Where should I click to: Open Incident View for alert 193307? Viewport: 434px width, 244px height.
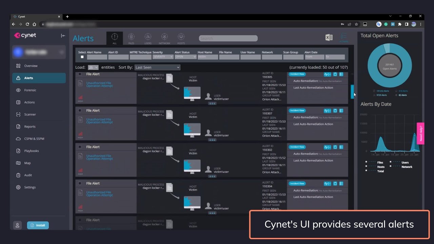tap(297, 110)
